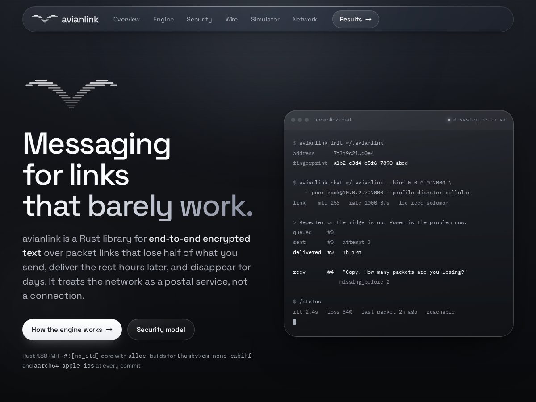Click the received message 'Copy. How many packets...'
Screen dimensions: 536x402
(x=405, y=272)
